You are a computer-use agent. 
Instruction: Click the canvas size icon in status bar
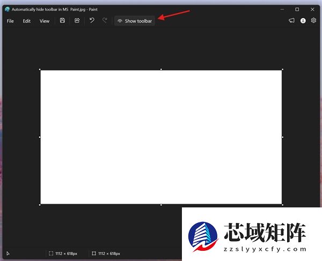94,253
